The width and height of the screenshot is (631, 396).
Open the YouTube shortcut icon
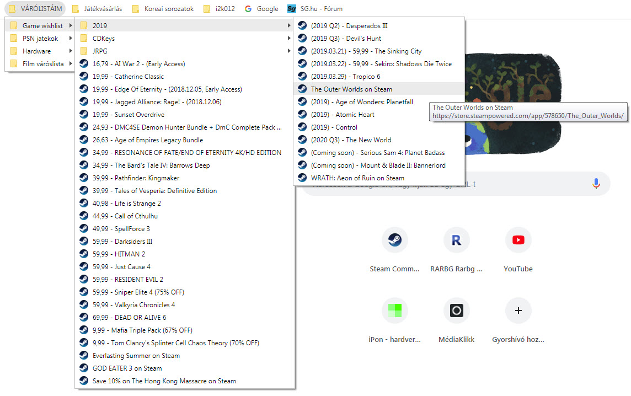(518, 240)
